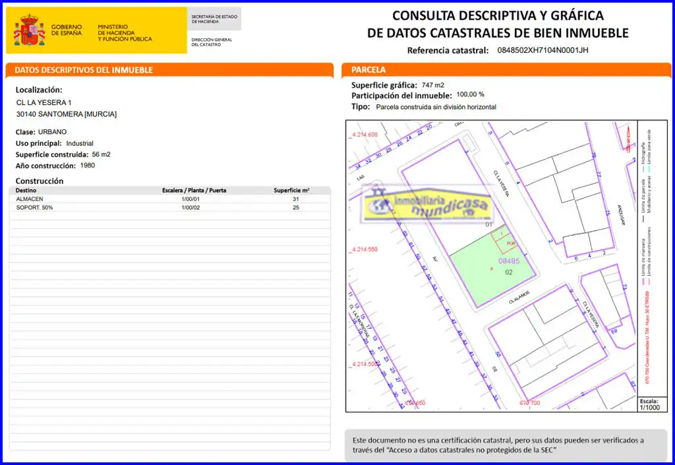The image size is (675, 465).
Task: Click map coordinate label "4.214.550"
Action: point(364,249)
